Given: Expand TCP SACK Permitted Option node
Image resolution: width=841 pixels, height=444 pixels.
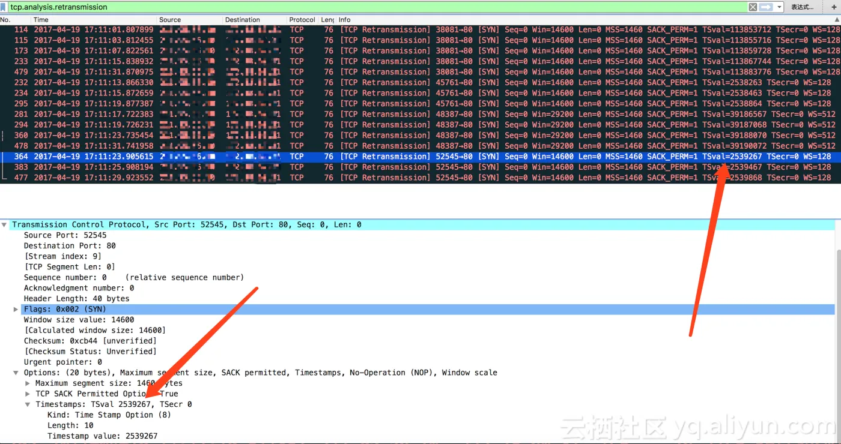Looking at the screenshot, I should click(x=28, y=394).
